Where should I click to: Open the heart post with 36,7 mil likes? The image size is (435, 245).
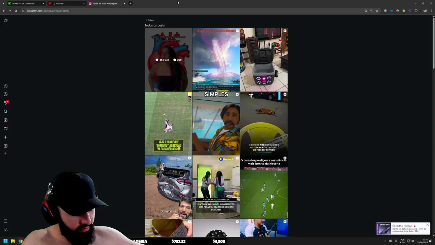click(169, 60)
